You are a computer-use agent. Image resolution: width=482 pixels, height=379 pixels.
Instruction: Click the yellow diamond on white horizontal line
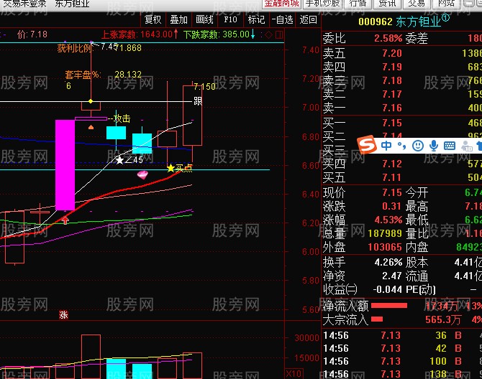click(91, 101)
